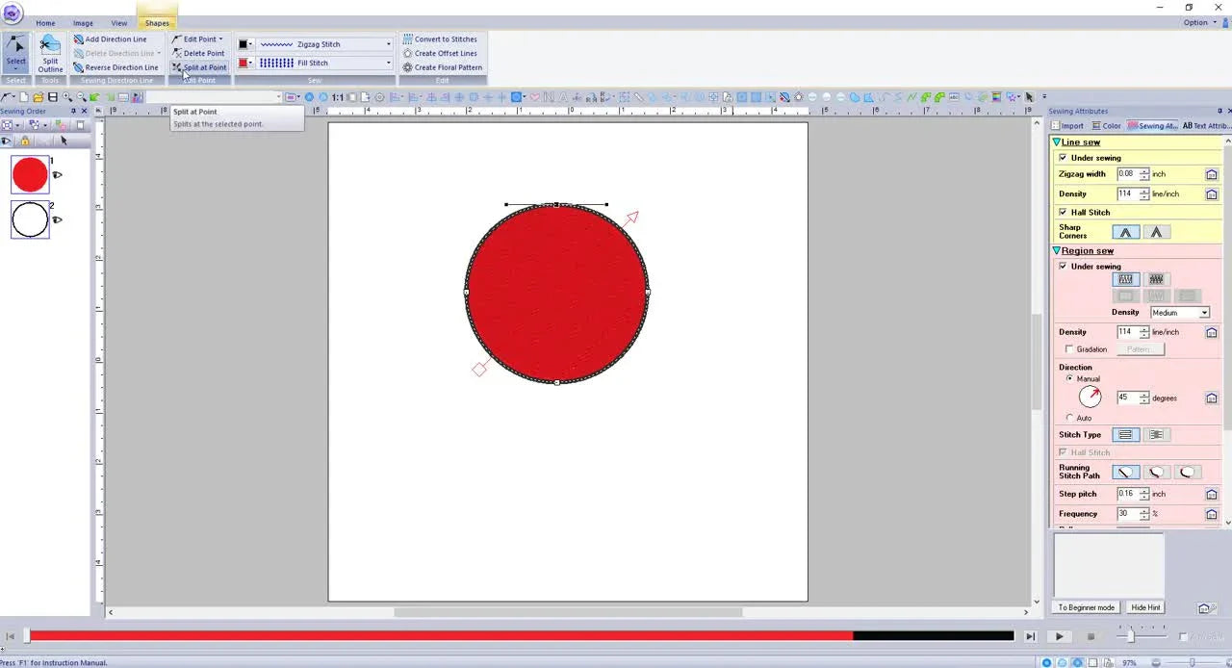Image resolution: width=1232 pixels, height=668 pixels.
Task: Select second Running Stitch Path option
Action: point(1156,473)
